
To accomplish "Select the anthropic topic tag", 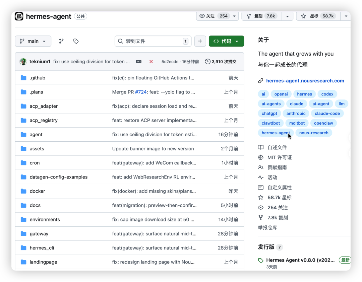I will pos(296,114).
